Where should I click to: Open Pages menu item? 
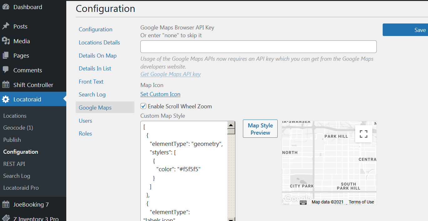pos(33,55)
